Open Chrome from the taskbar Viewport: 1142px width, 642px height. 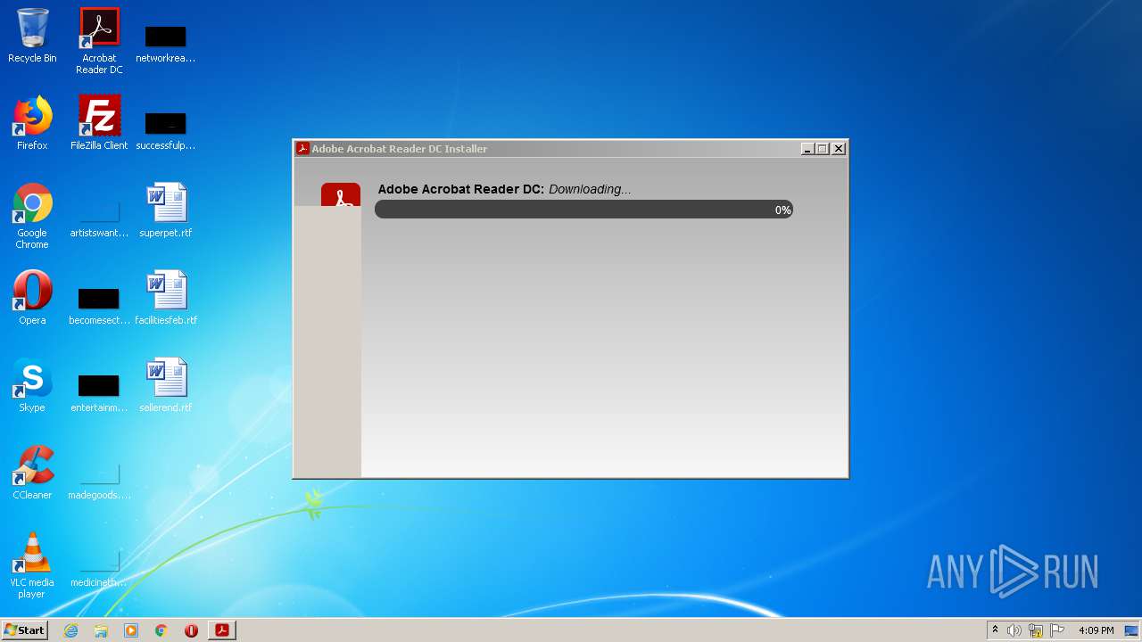tap(161, 630)
